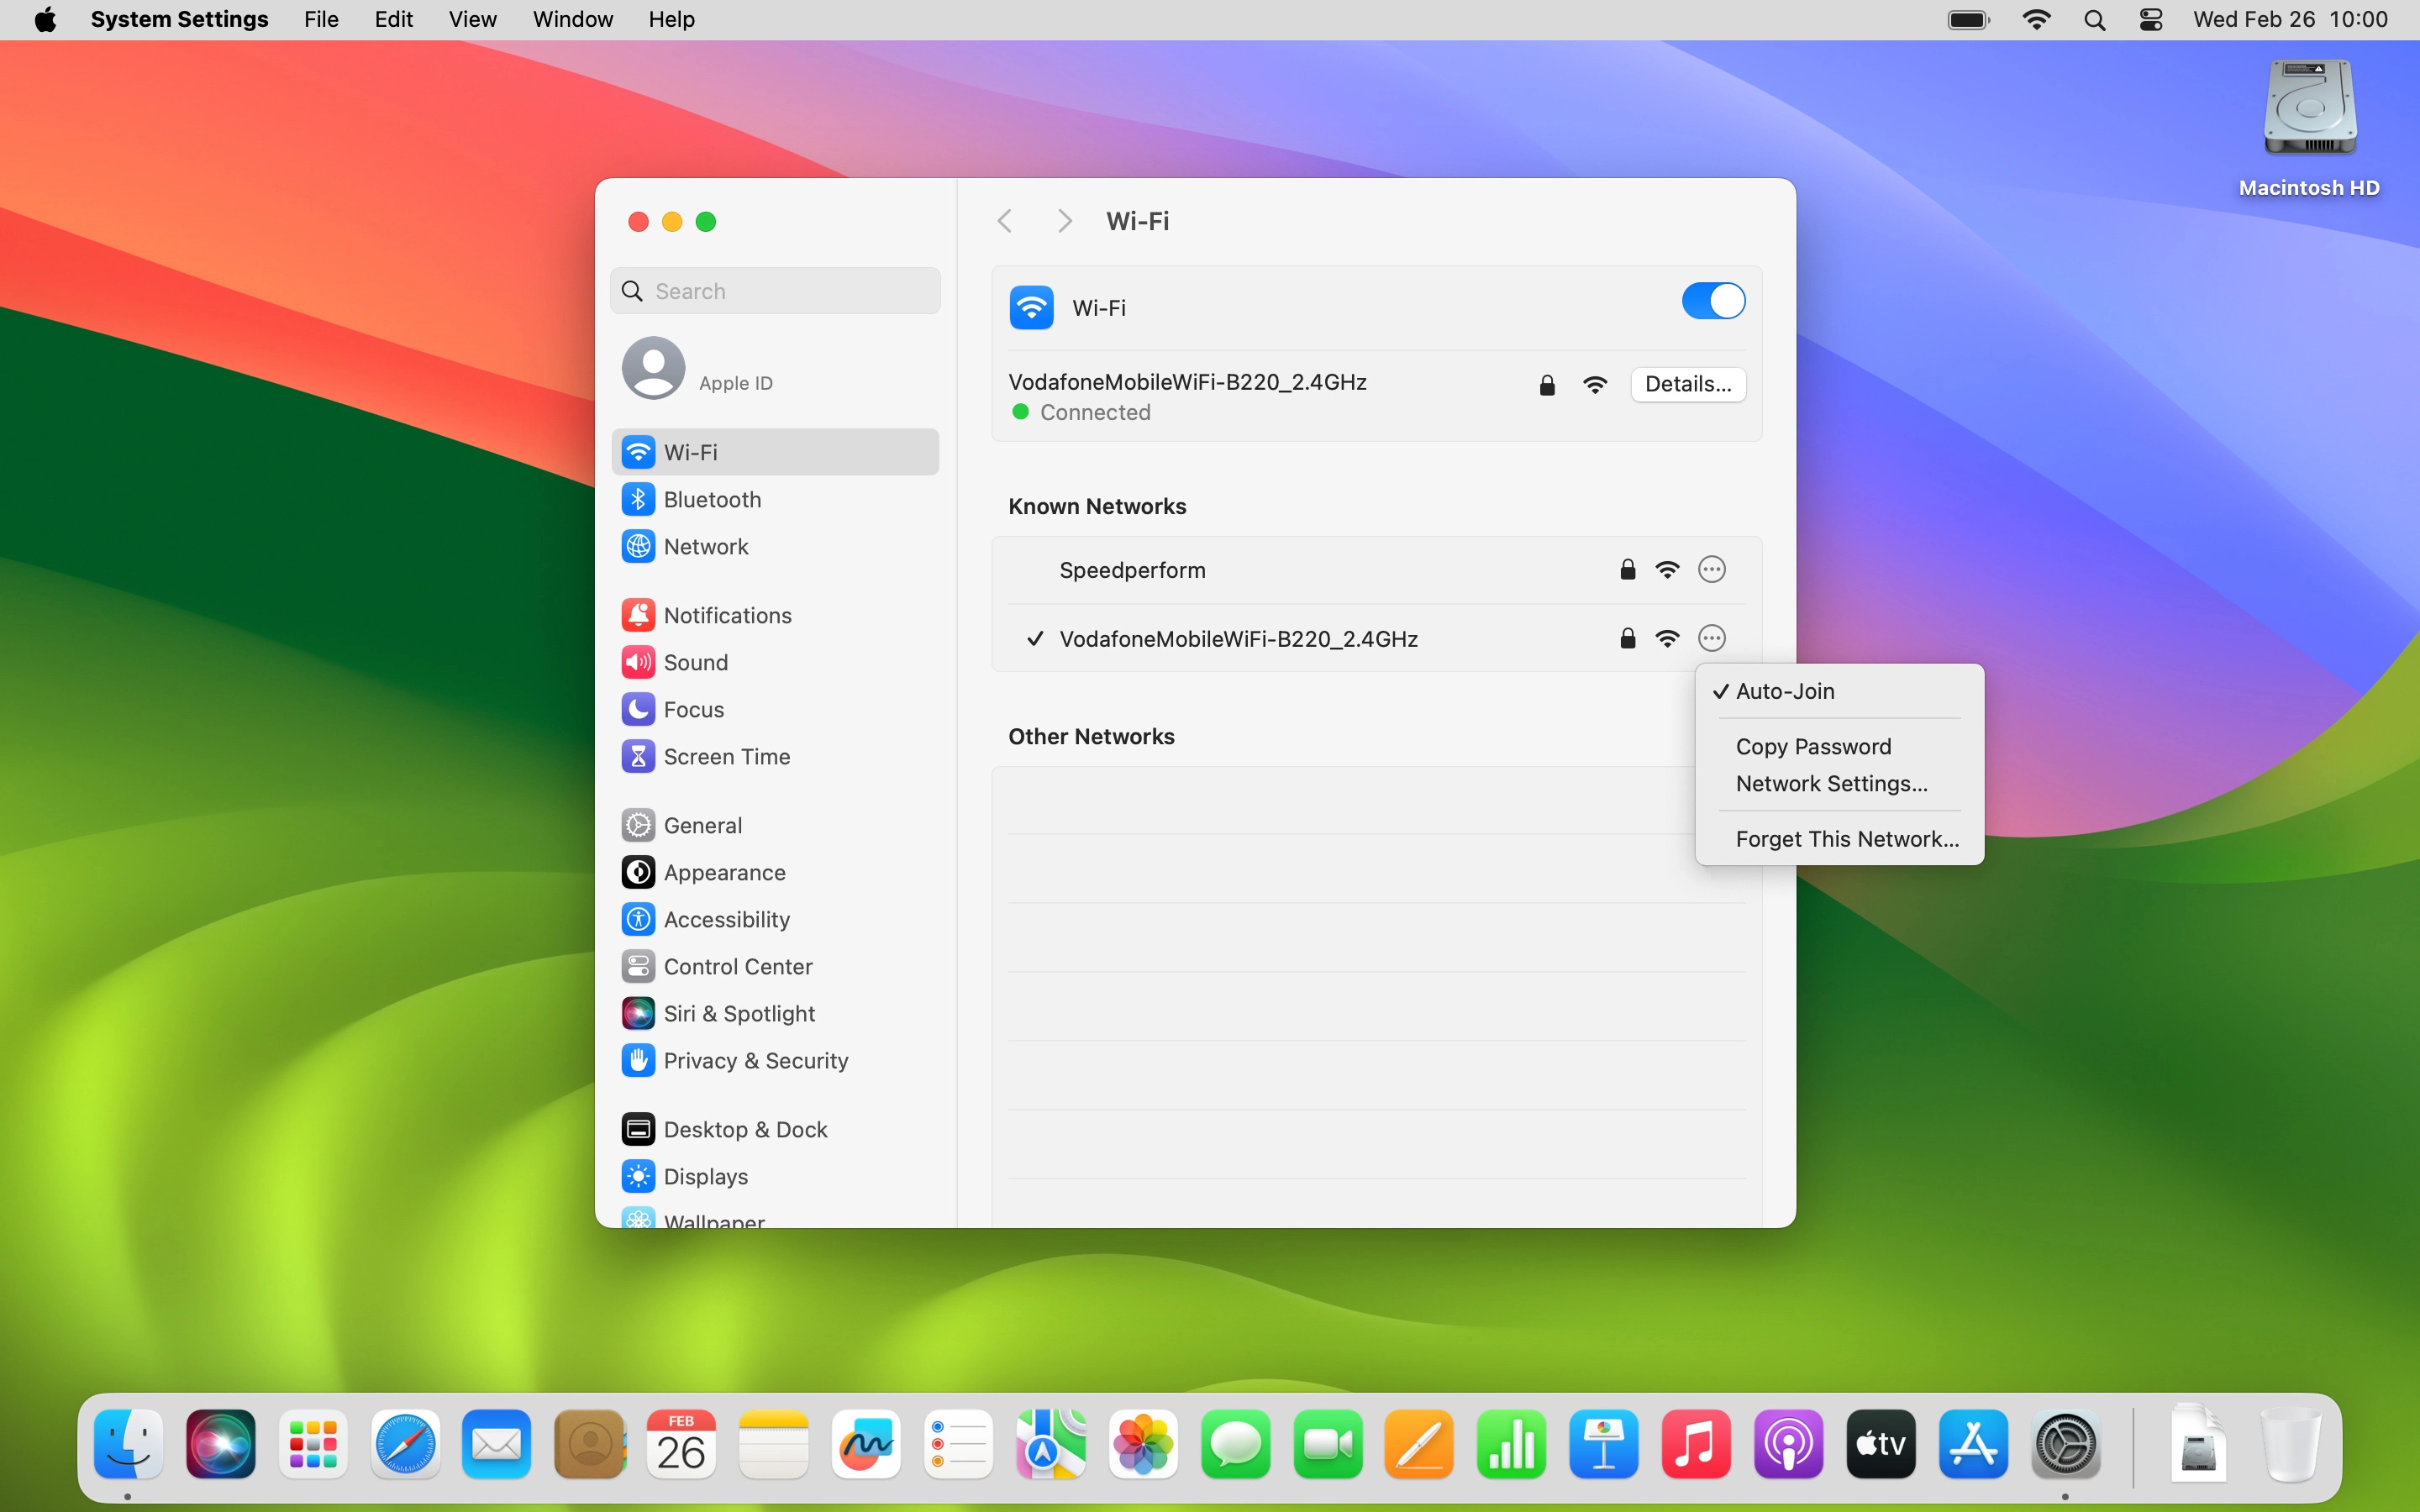
Task: Open Notifications bell icon in sidebar
Action: (x=638, y=615)
